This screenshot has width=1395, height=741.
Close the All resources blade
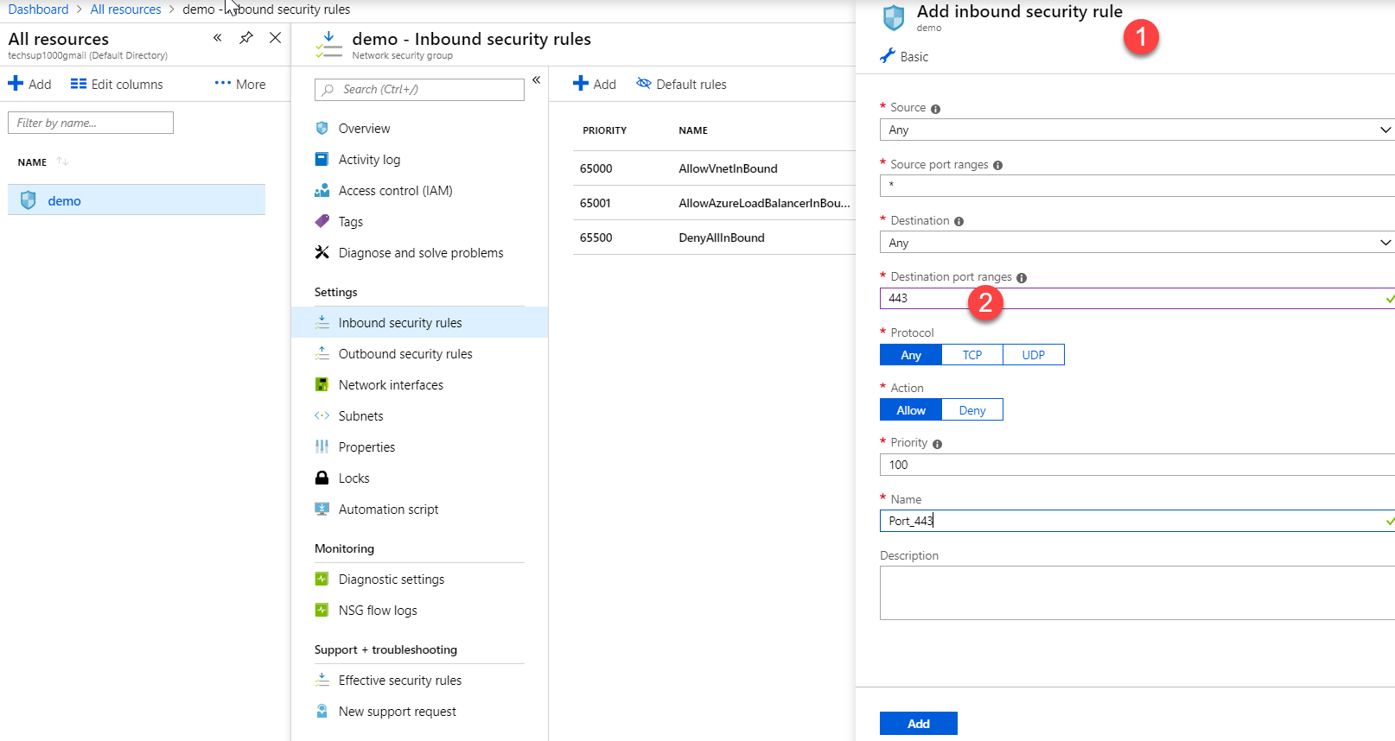275,38
